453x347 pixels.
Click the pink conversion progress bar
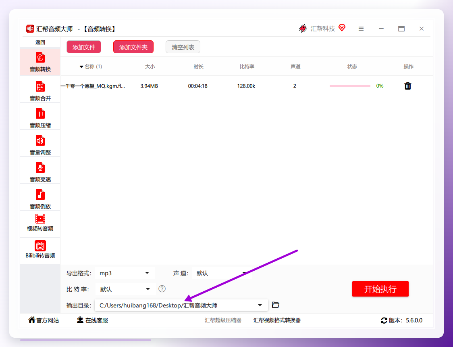pyautogui.click(x=350, y=86)
